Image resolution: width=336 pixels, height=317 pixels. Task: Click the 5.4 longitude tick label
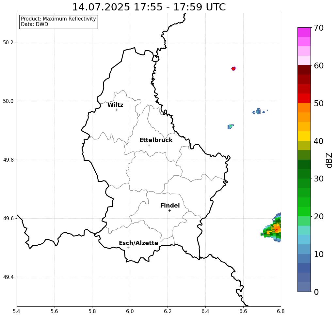click(17, 311)
